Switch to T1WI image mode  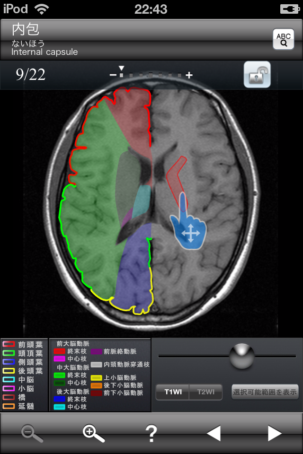(173, 392)
